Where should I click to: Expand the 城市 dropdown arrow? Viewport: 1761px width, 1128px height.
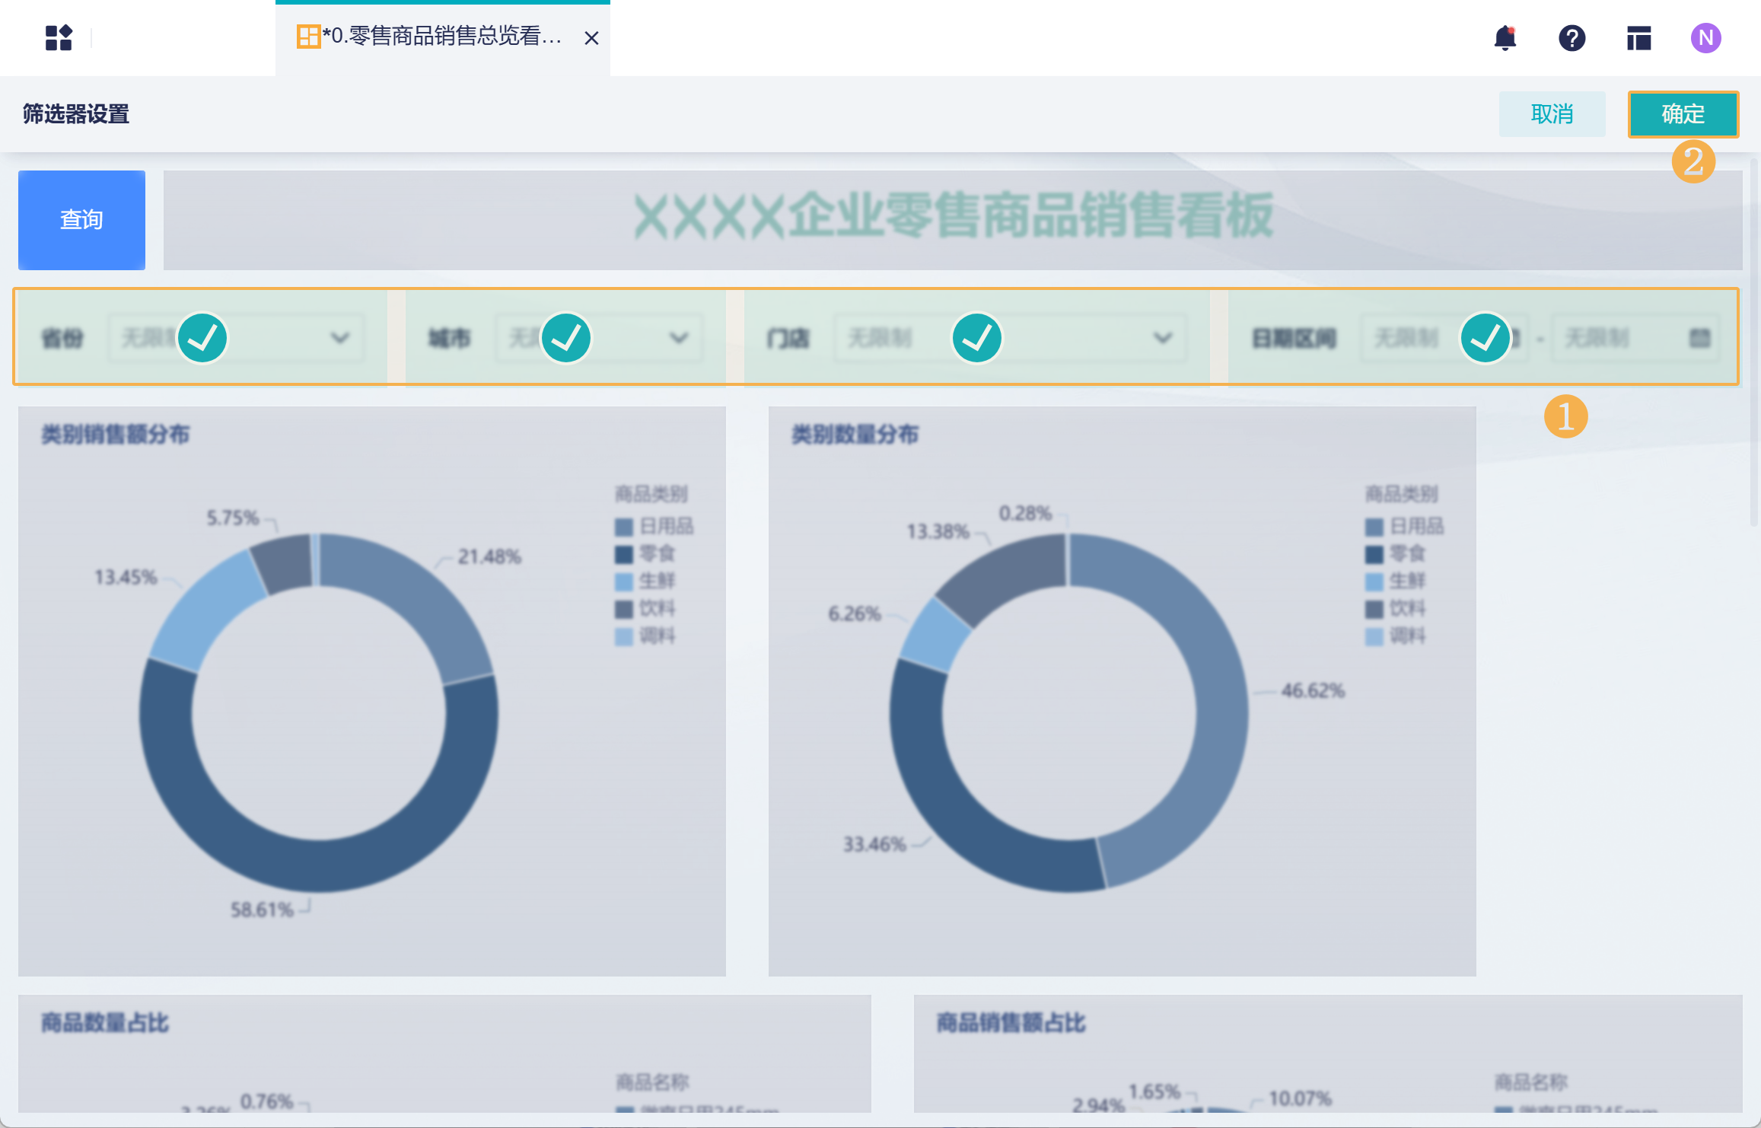tap(679, 338)
